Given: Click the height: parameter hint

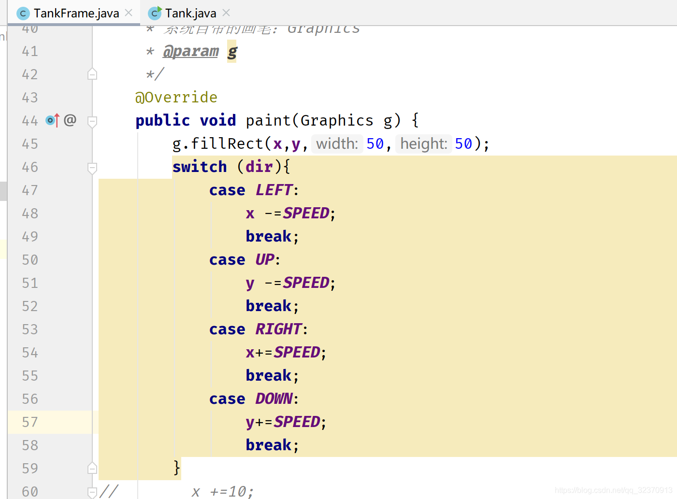Looking at the screenshot, I should pyautogui.click(x=424, y=143).
